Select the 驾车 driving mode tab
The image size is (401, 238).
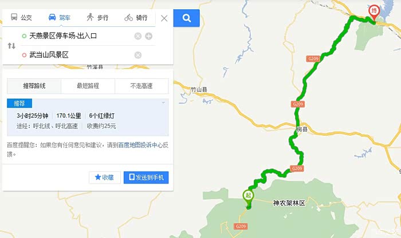click(60, 17)
